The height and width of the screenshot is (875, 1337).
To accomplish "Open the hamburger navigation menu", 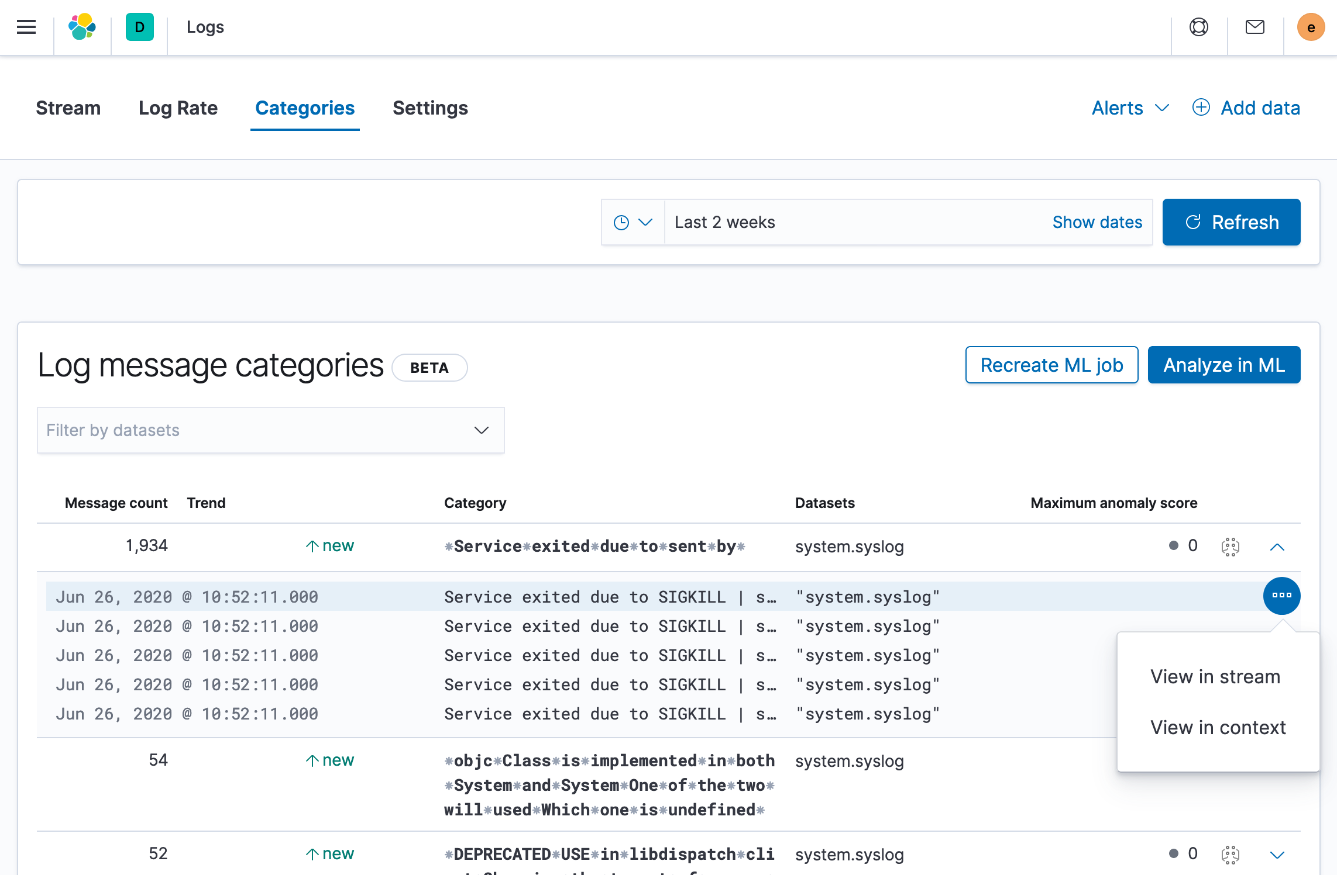I will (x=26, y=27).
